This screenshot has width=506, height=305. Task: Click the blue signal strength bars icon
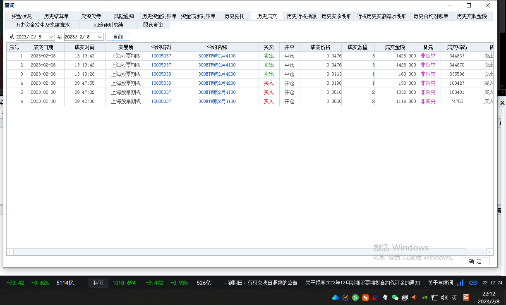pyautogui.click(x=460, y=283)
